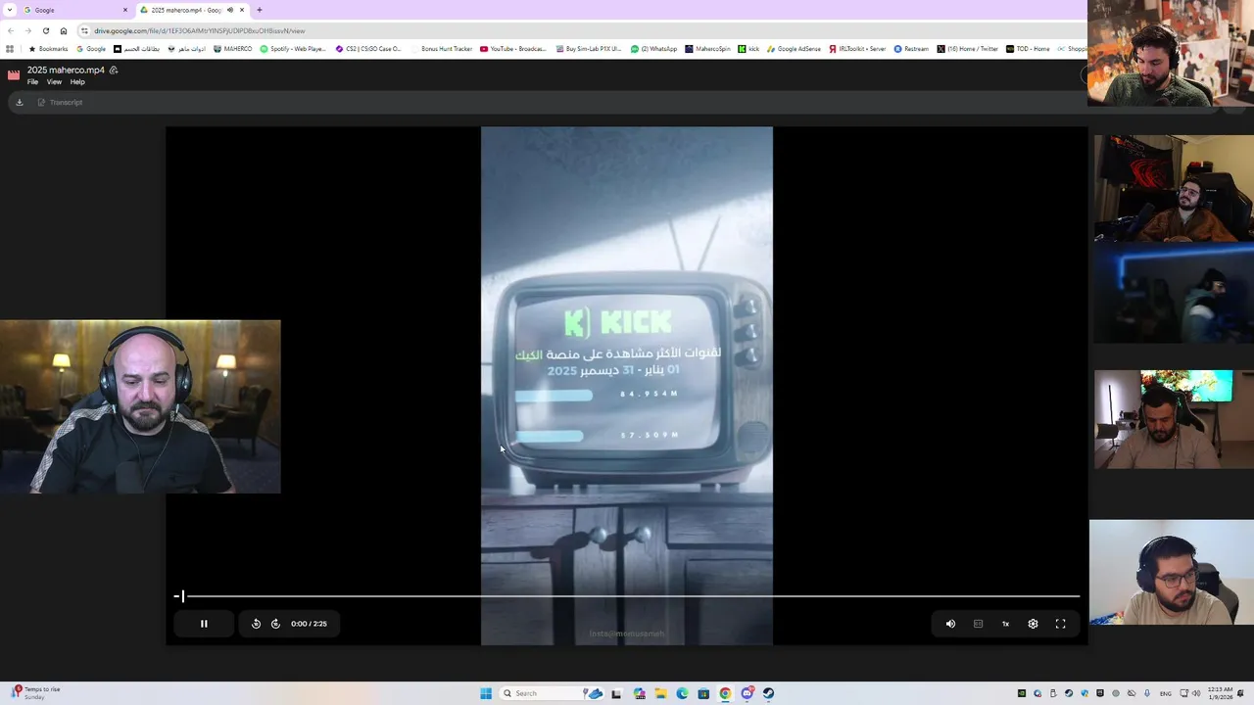
Task: Click microphone icon in system tray
Action: tap(1147, 693)
